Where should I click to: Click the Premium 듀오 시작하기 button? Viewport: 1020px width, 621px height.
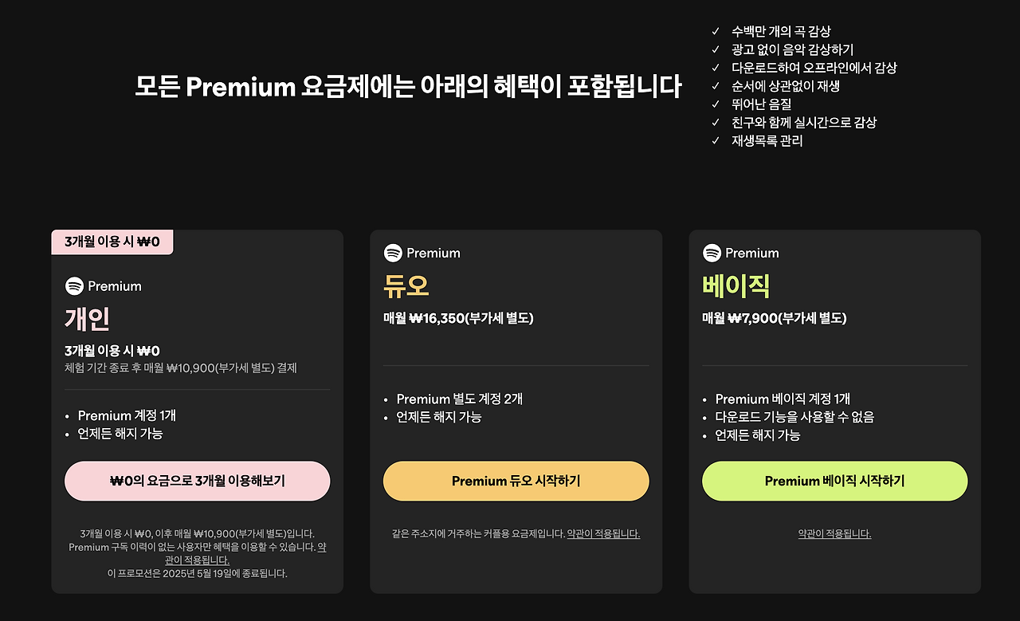point(516,481)
